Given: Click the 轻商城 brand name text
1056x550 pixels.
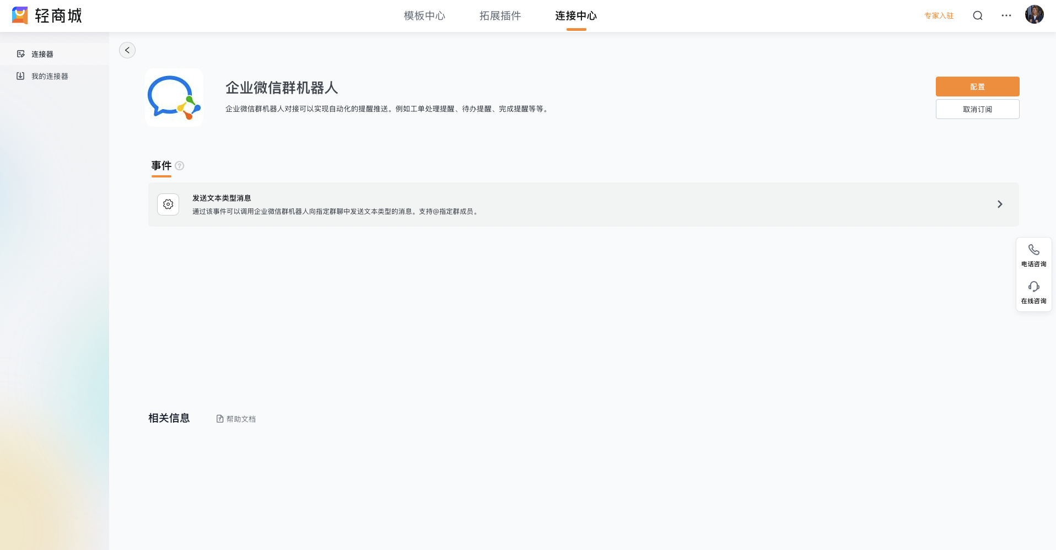Looking at the screenshot, I should pyautogui.click(x=58, y=15).
